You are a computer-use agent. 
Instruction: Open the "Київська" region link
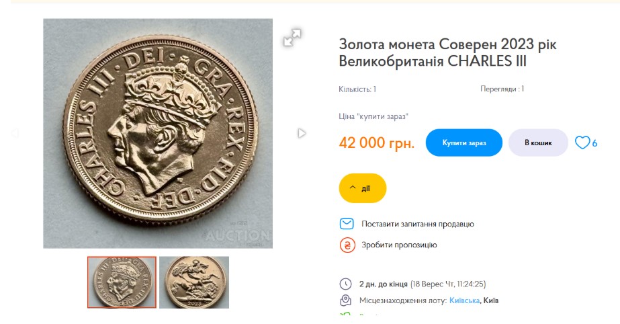pyautogui.click(x=463, y=300)
